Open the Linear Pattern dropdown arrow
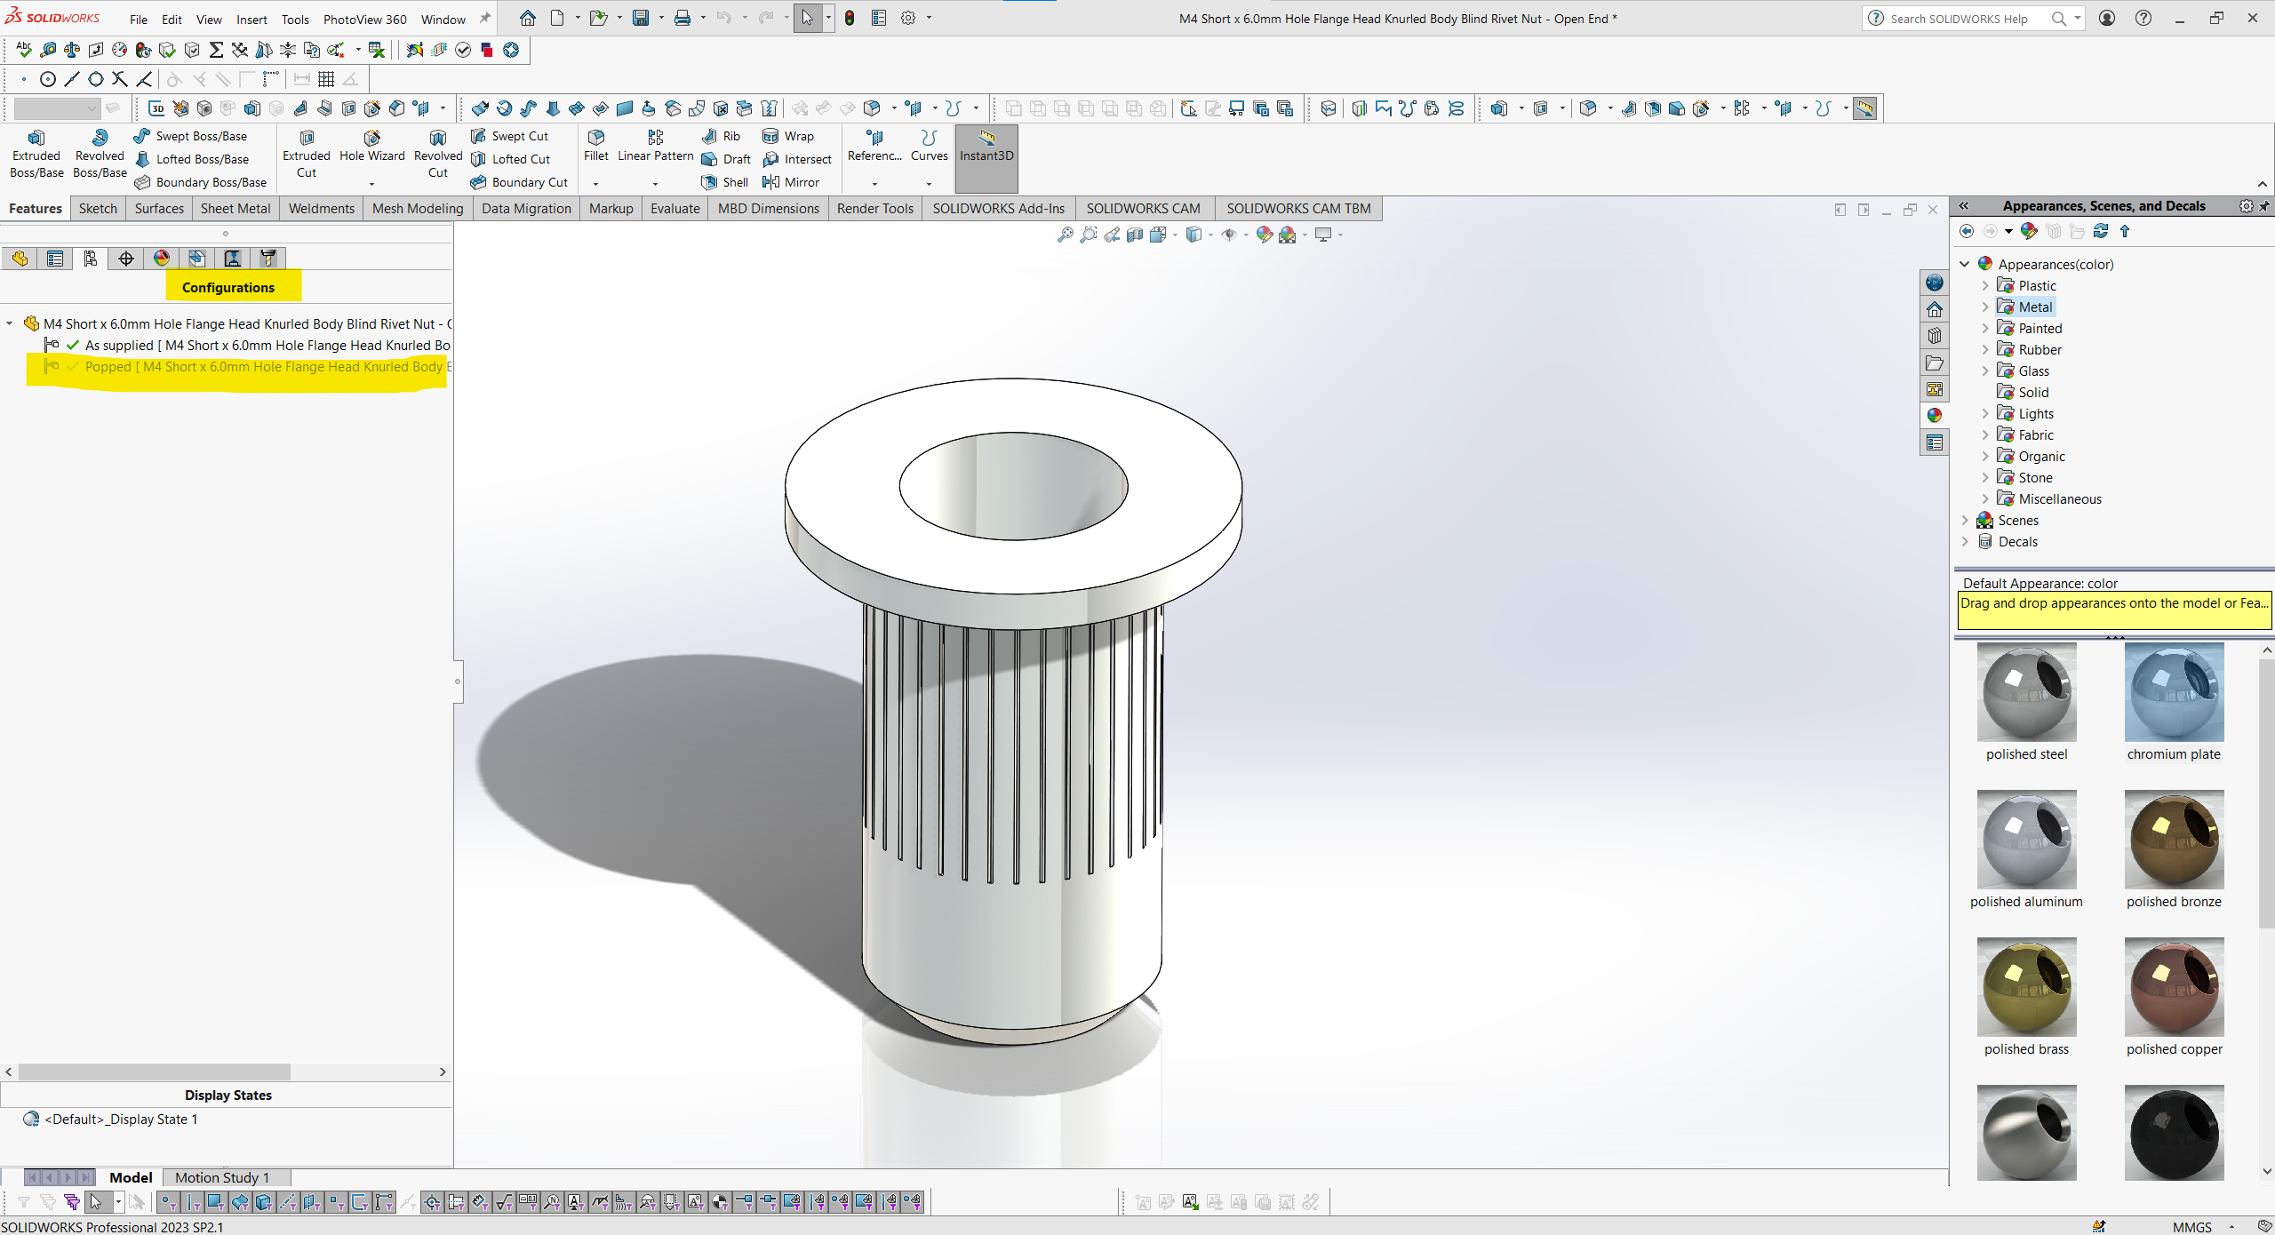The height and width of the screenshot is (1235, 2275). point(656,184)
